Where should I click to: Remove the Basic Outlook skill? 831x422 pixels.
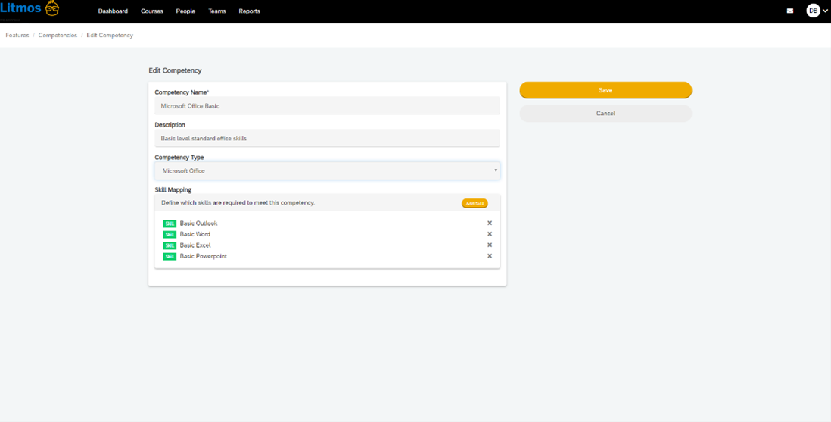click(x=490, y=223)
